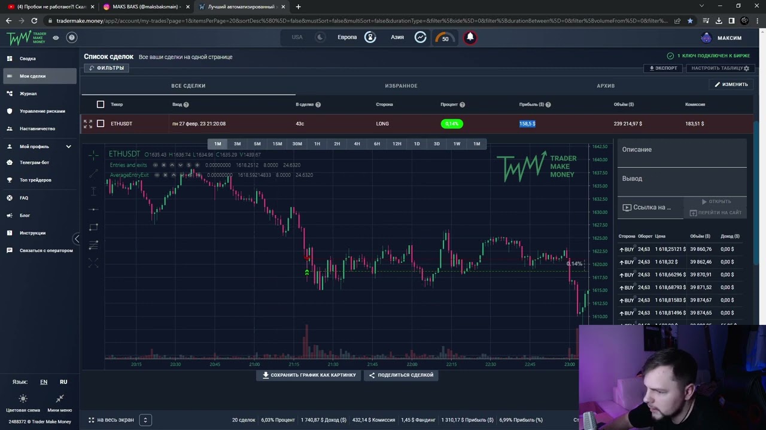The image size is (766, 430).
Task: Select the rectangle drawing tool
Action: coord(93,227)
